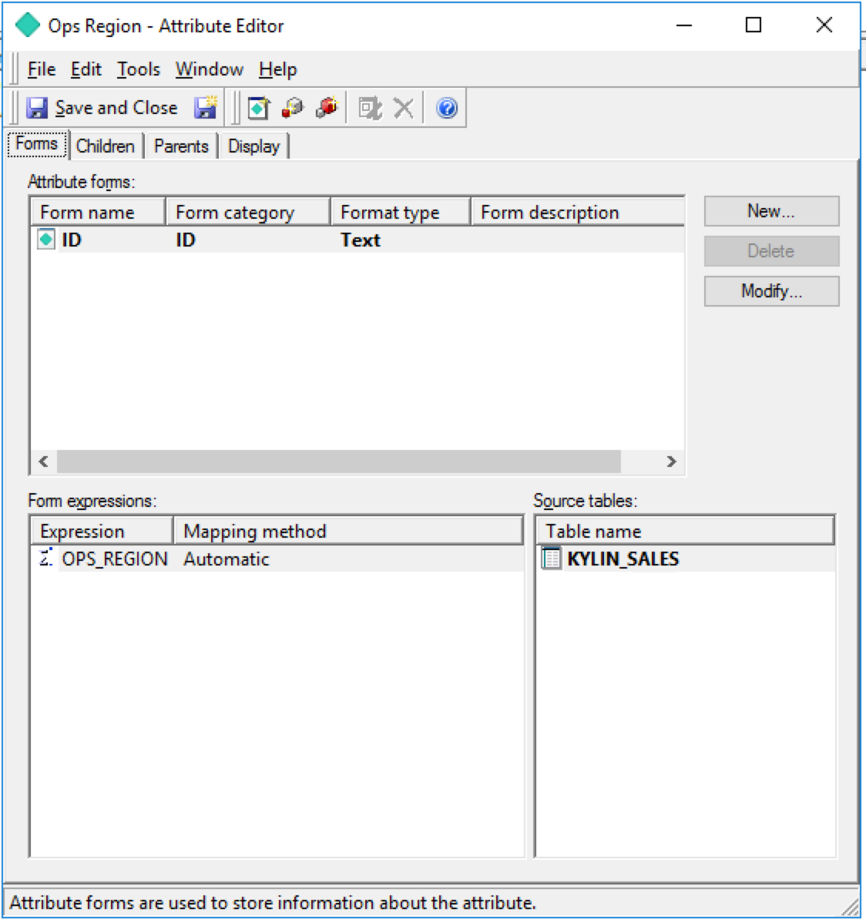Viewport: 866px width, 923px height.
Task: Open the Tools menu
Action: coord(139,69)
